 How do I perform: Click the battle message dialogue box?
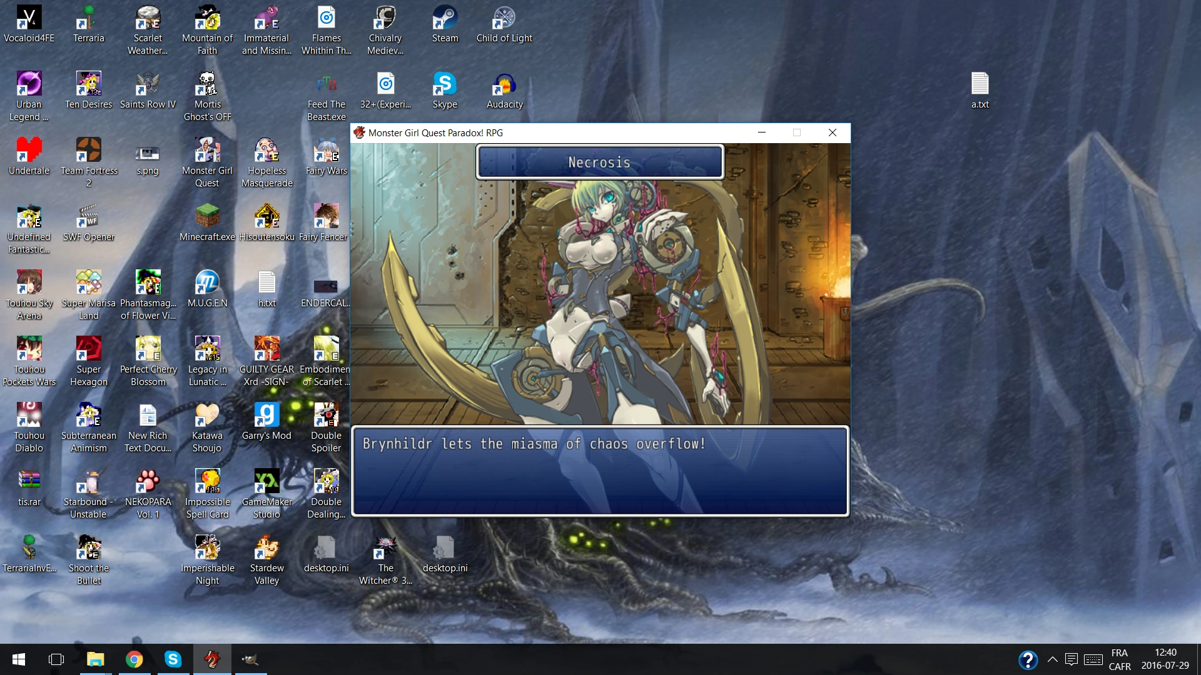click(599, 471)
